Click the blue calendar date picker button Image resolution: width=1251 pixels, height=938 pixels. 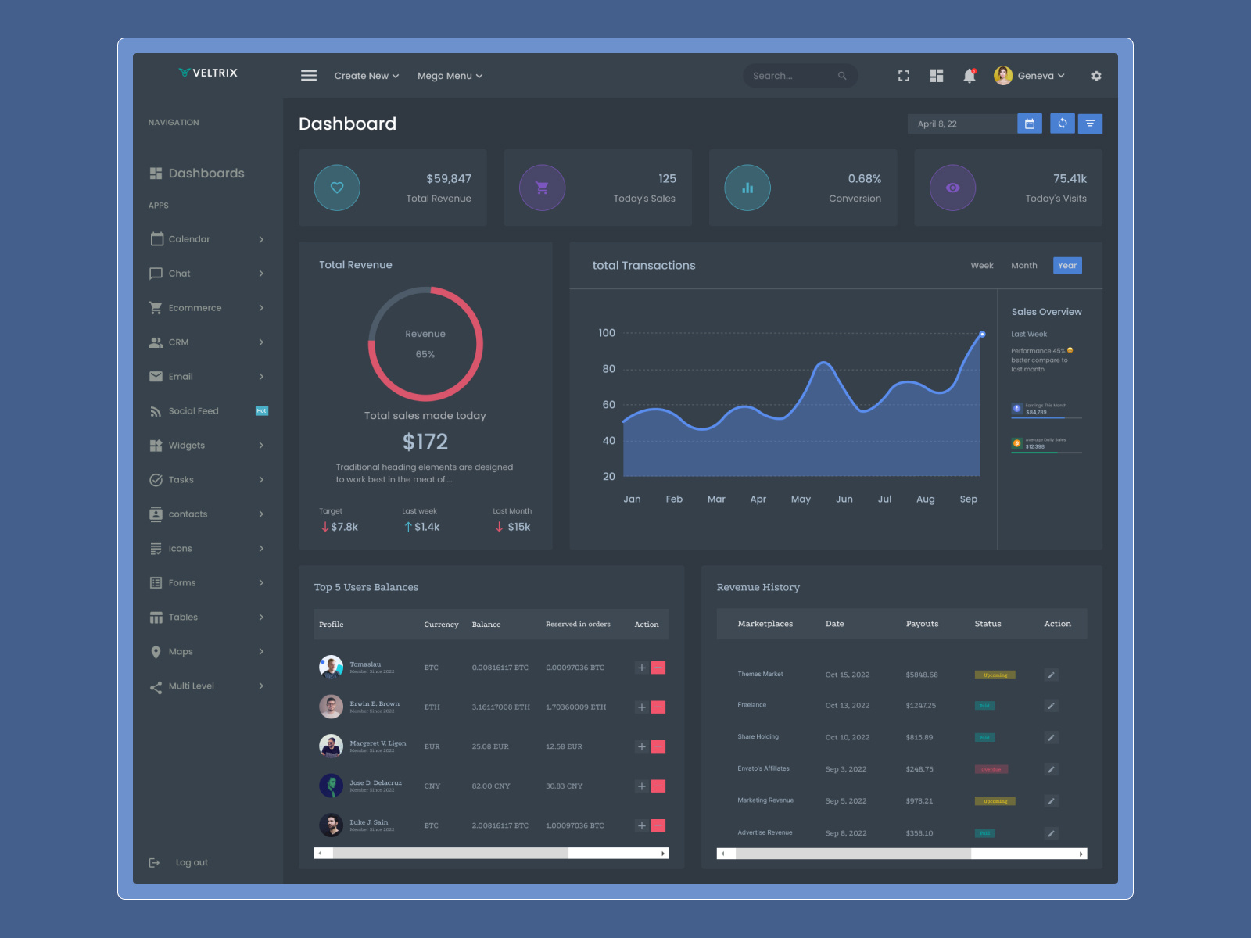(x=1030, y=124)
